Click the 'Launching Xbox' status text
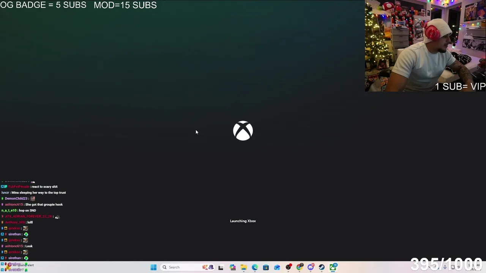The height and width of the screenshot is (273, 486). (x=243, y=221)
